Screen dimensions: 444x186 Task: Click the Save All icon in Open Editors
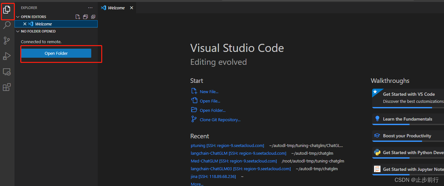tap(85, 17)
